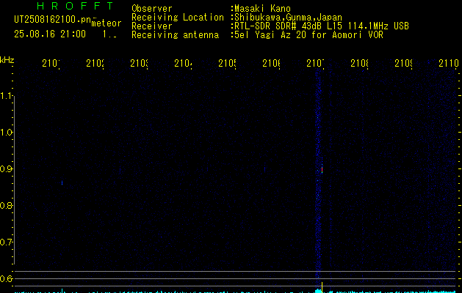Click the date stamp 25.08.16 21:00
462x293 pixels.
pyautogui.click(x=50, y=34)
